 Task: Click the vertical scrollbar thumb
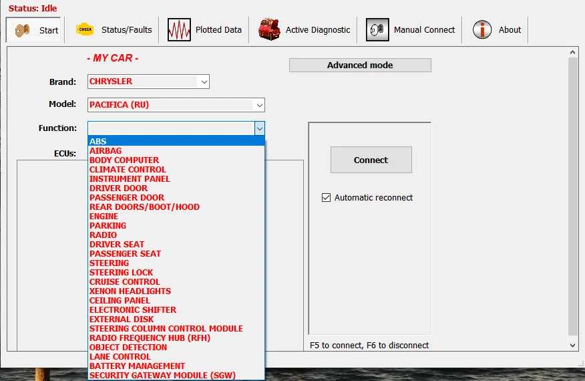(573, 197)
